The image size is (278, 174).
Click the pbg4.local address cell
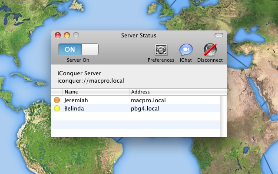(145, 109)
